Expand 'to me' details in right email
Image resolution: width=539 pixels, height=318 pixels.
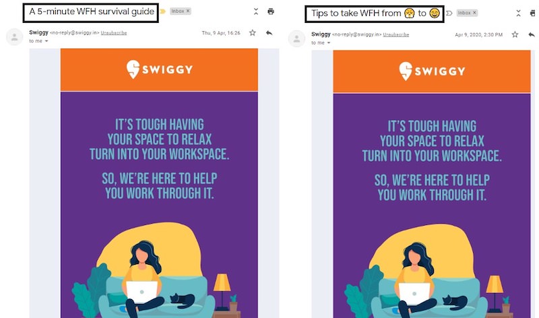click(x=329, y=42)
